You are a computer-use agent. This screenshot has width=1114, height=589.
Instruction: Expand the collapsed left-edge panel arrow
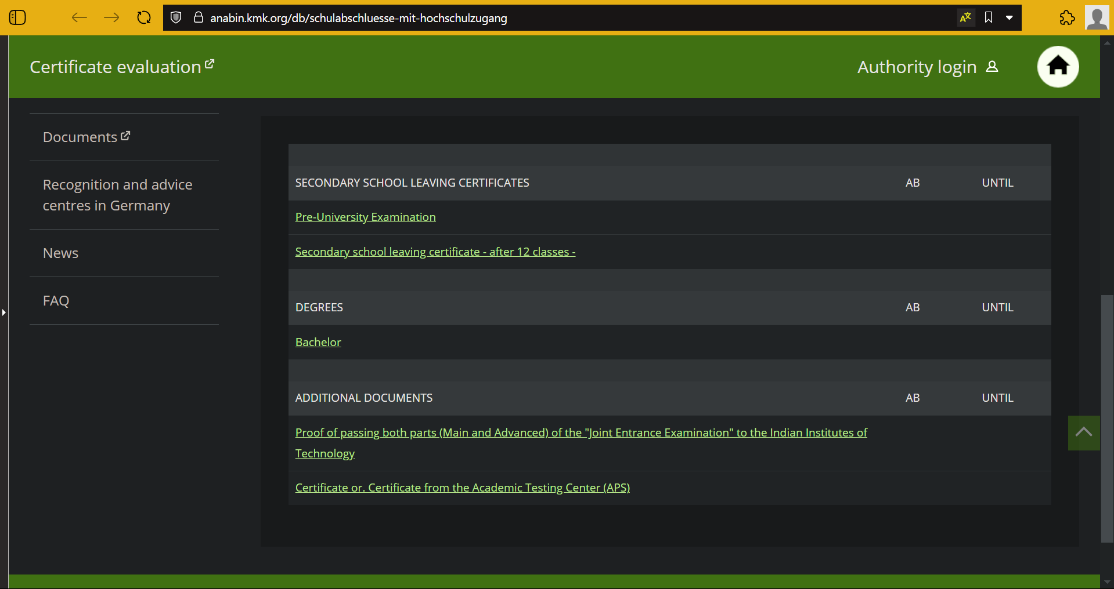pos(3,312)
